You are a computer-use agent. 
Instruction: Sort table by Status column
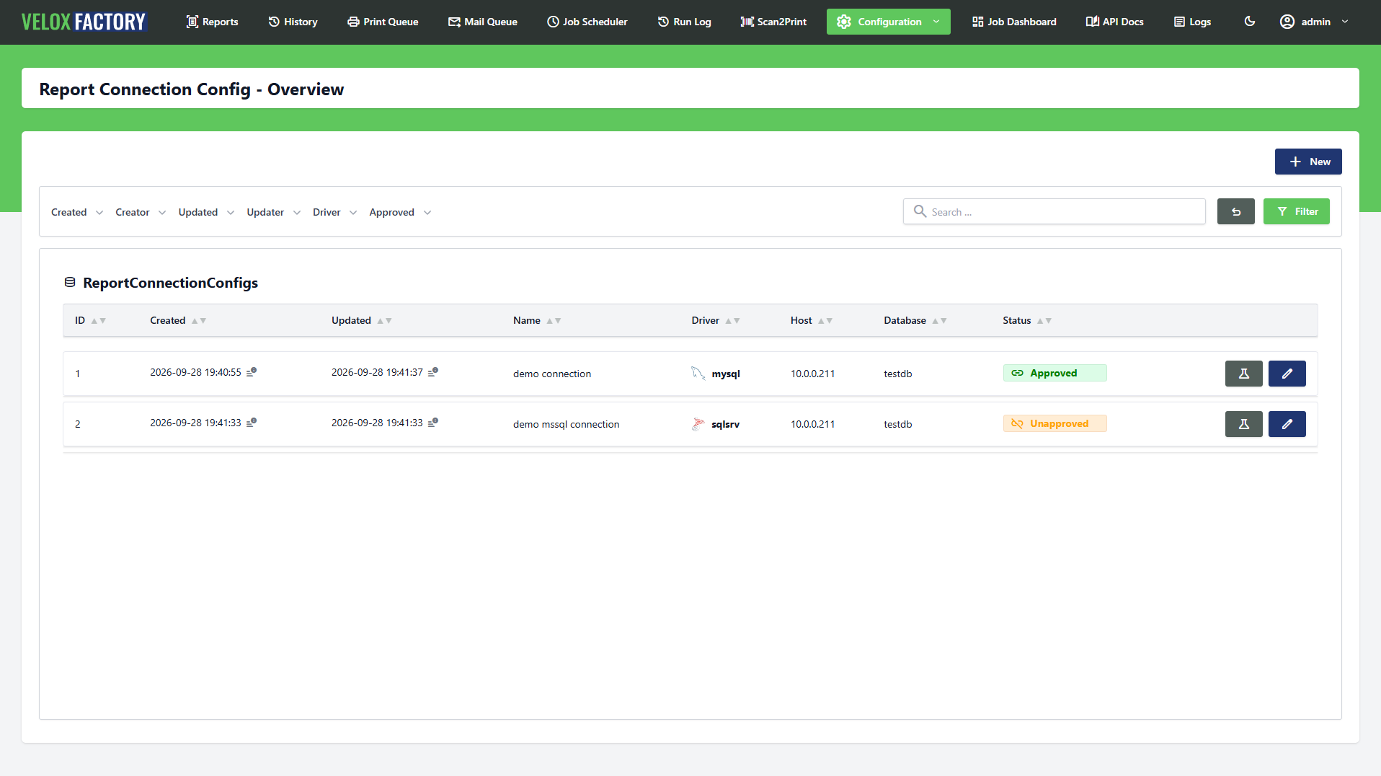1027,320
